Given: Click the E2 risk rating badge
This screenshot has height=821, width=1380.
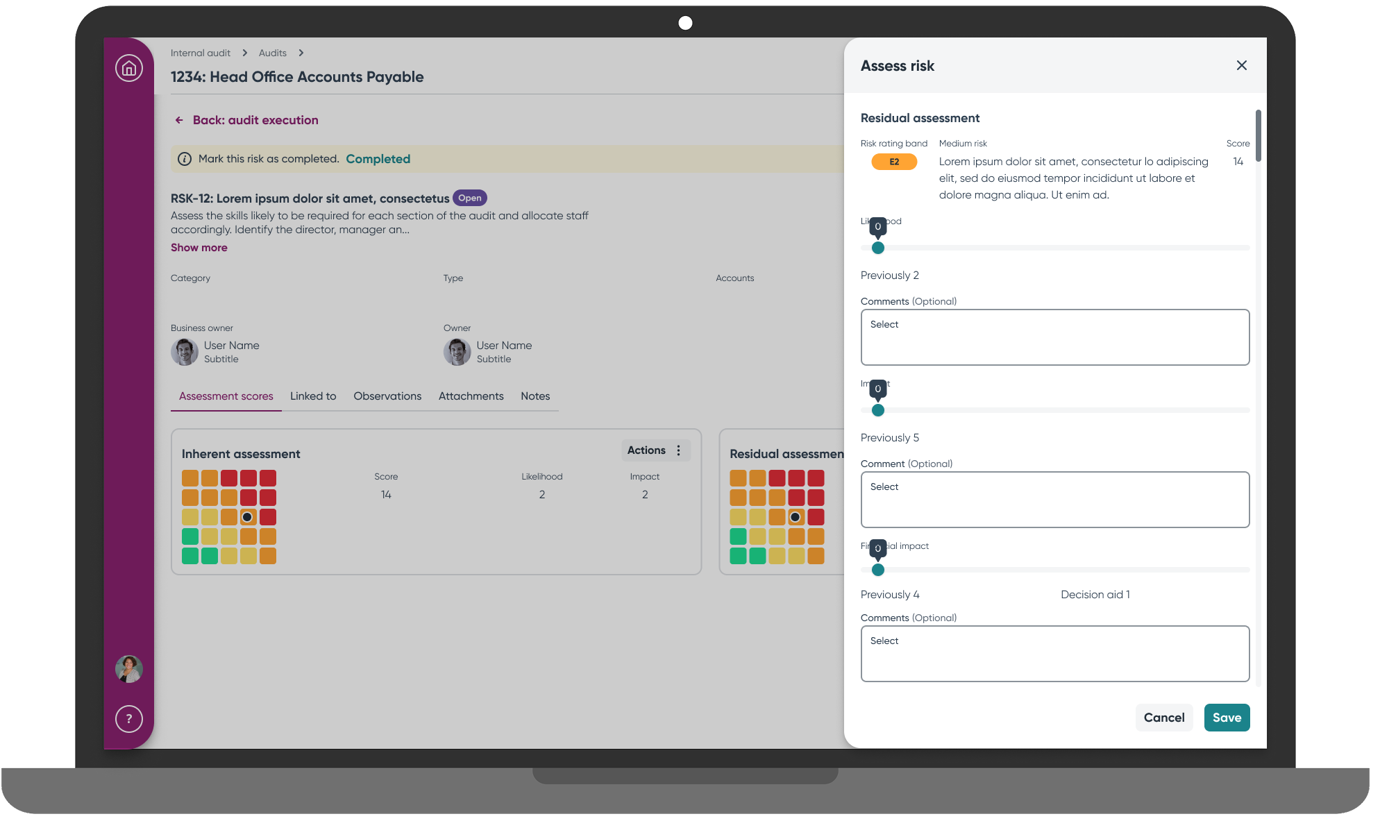Looking at the screenshot, I should pos(894,162).
